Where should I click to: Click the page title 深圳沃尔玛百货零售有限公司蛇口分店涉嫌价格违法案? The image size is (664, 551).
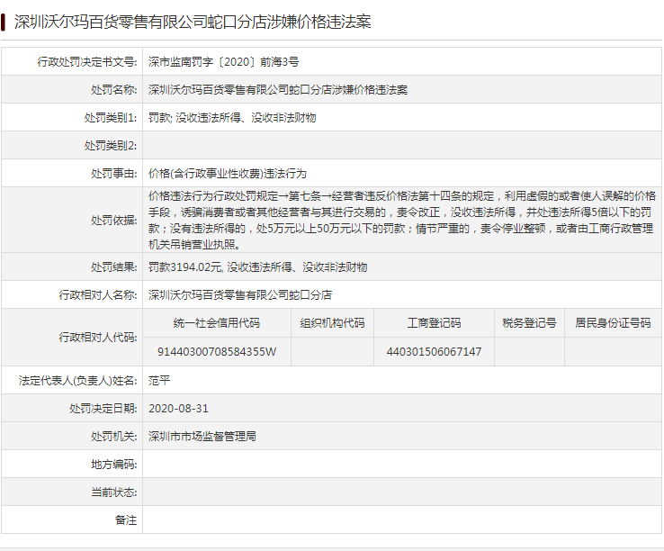click(193, 22)
